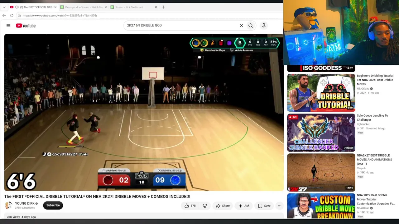Start voice search with the microphone icon
The height and width of the screenshot is (224, 399).
(264, 26)
